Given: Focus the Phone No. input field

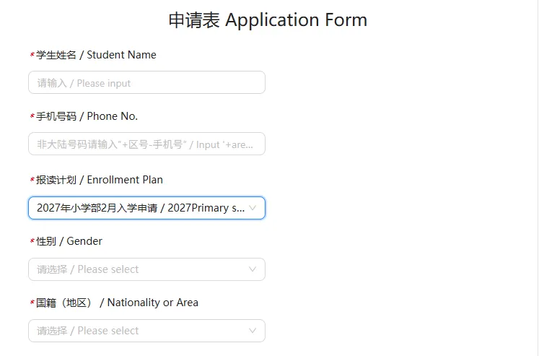Looking at the screenshot, I should (146, 144).
